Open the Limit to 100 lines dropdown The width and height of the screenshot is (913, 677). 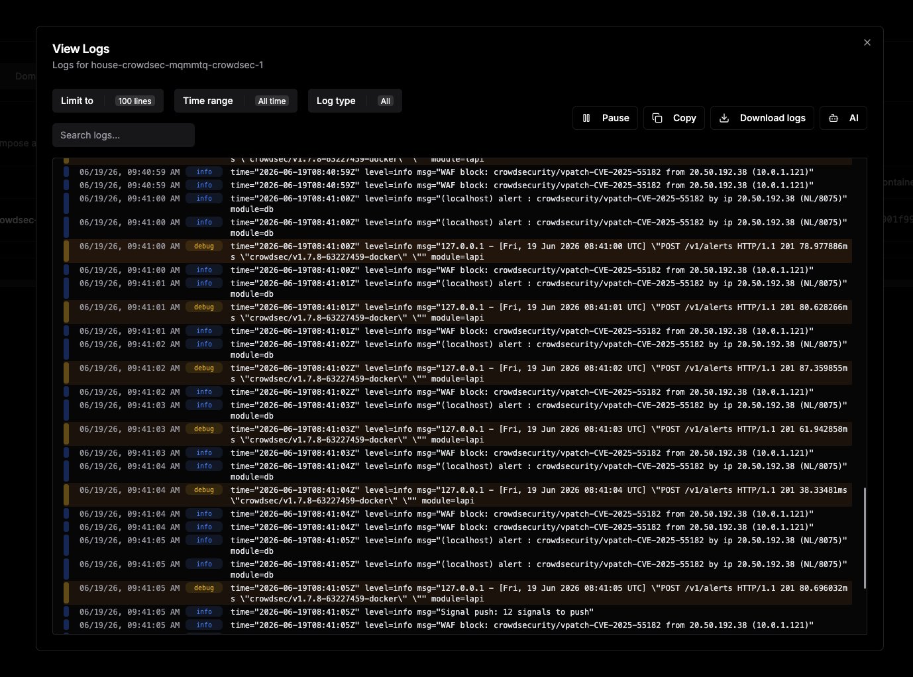click(108, 101)
